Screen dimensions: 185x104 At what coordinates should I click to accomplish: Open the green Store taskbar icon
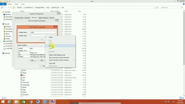pos(24,102)
